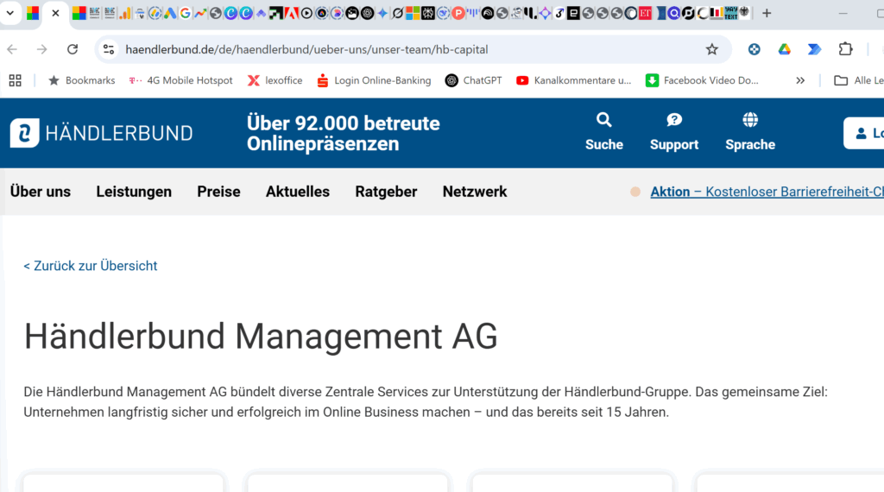This screenshot has height=492, width=884.
Task: Open the ChatGPT bookmark
Action: point(474,80)
